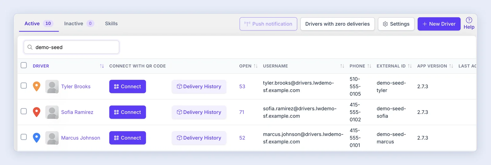Image resolution: width=491 pixels, height=165 pixels.
Task: Sort by Phone column arrows
Action: click(x=369, y=66)
